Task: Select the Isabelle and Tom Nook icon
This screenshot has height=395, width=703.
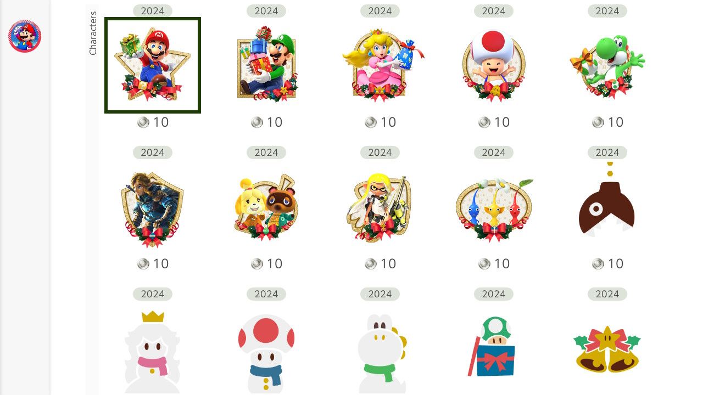Action: [x=266, y=207]
